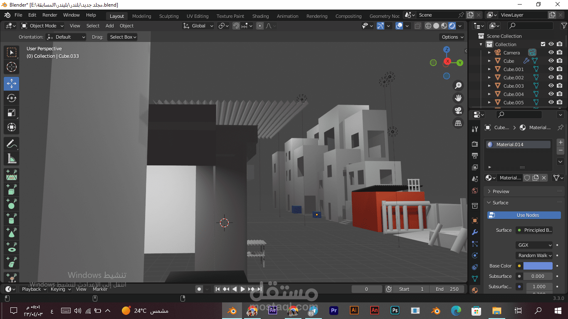Hide Cube.001 via its eye icon

551,69
